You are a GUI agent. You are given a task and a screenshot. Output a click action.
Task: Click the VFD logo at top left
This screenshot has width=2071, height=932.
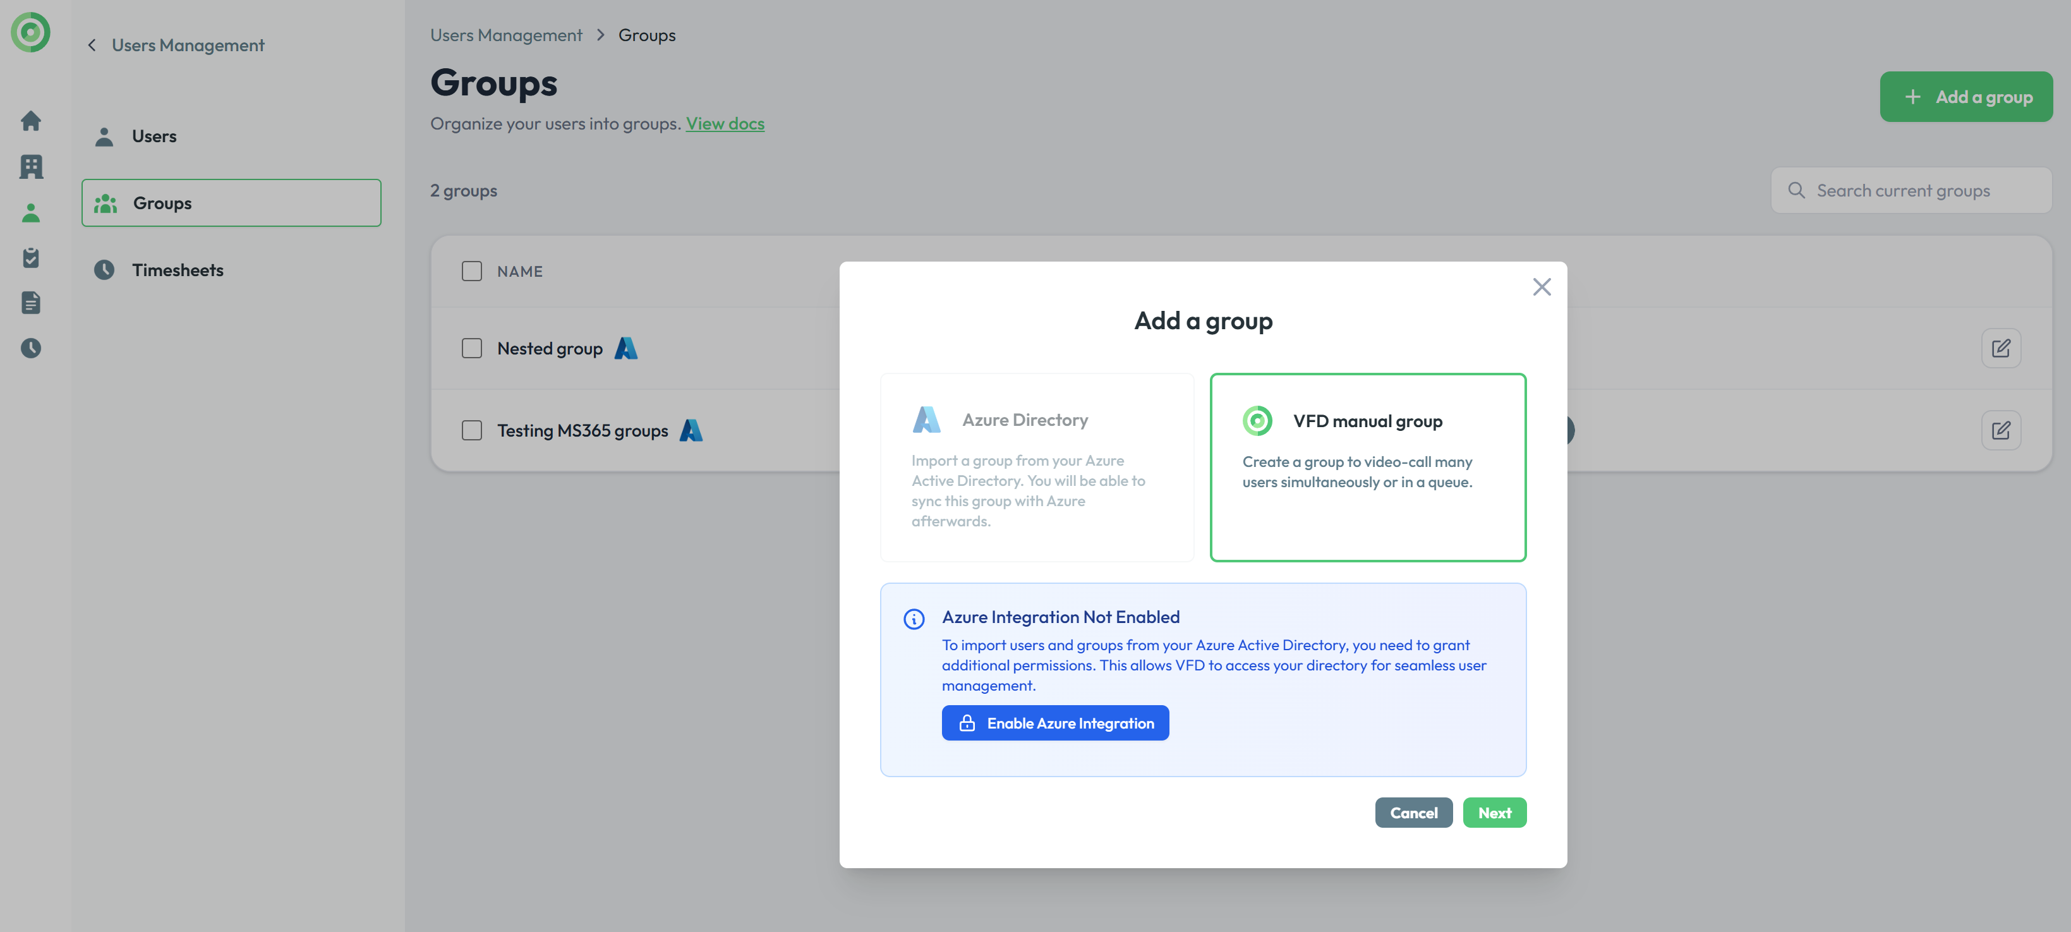30,32
